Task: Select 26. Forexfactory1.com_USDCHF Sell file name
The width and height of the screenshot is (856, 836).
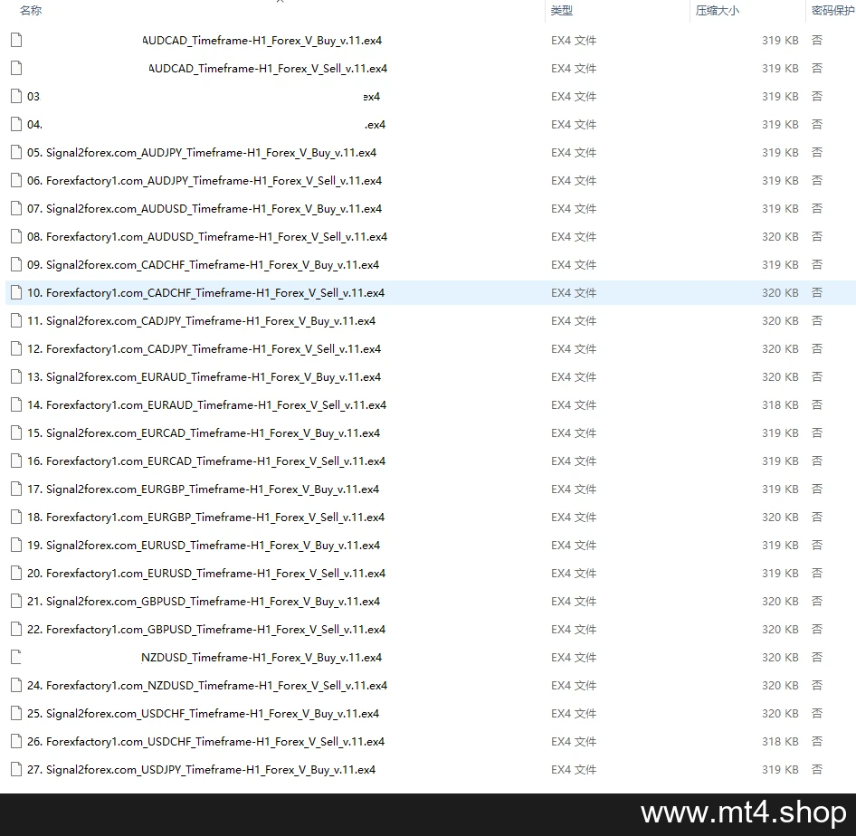Action: pos(205,742)
